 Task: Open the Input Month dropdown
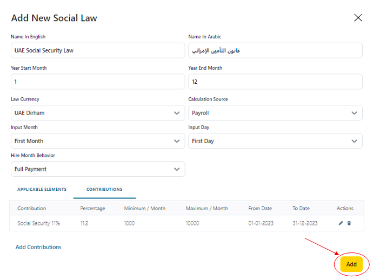[x=97, y=141]
